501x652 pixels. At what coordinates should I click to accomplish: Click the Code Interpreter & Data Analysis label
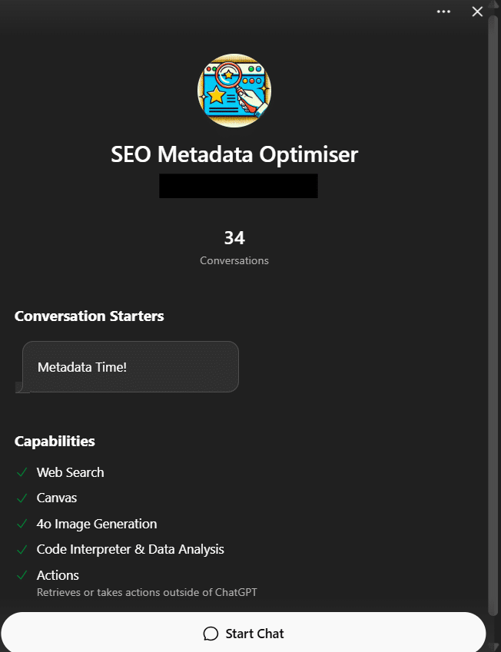(131, 549)
